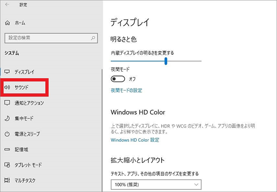
Task: Click the power and sleep icon
Action: [7, 134]
